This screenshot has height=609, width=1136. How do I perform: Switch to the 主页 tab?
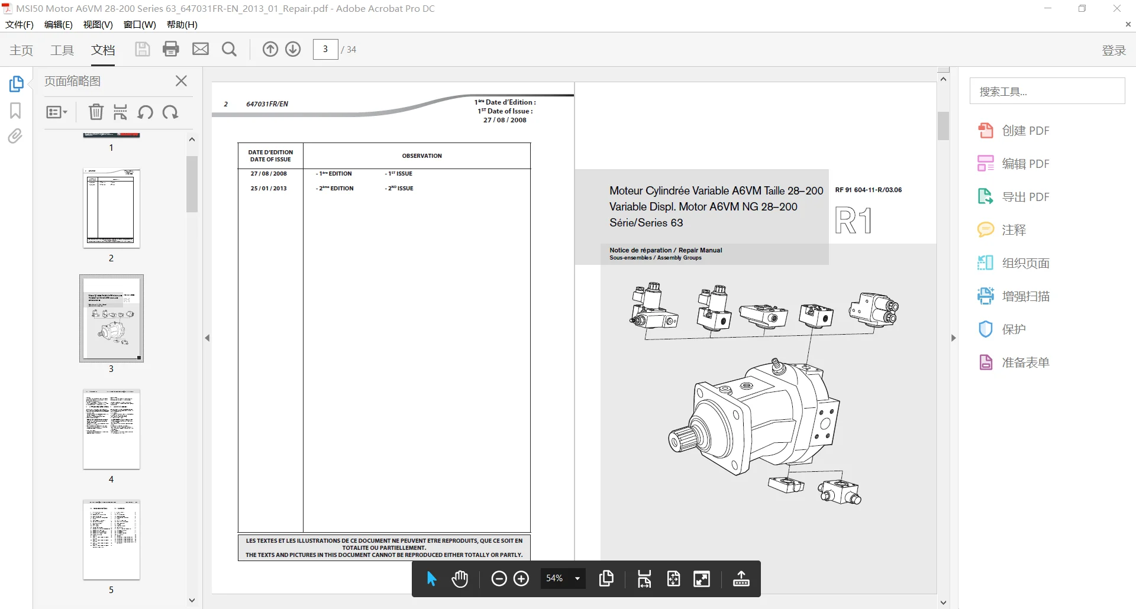pos(21,50)
